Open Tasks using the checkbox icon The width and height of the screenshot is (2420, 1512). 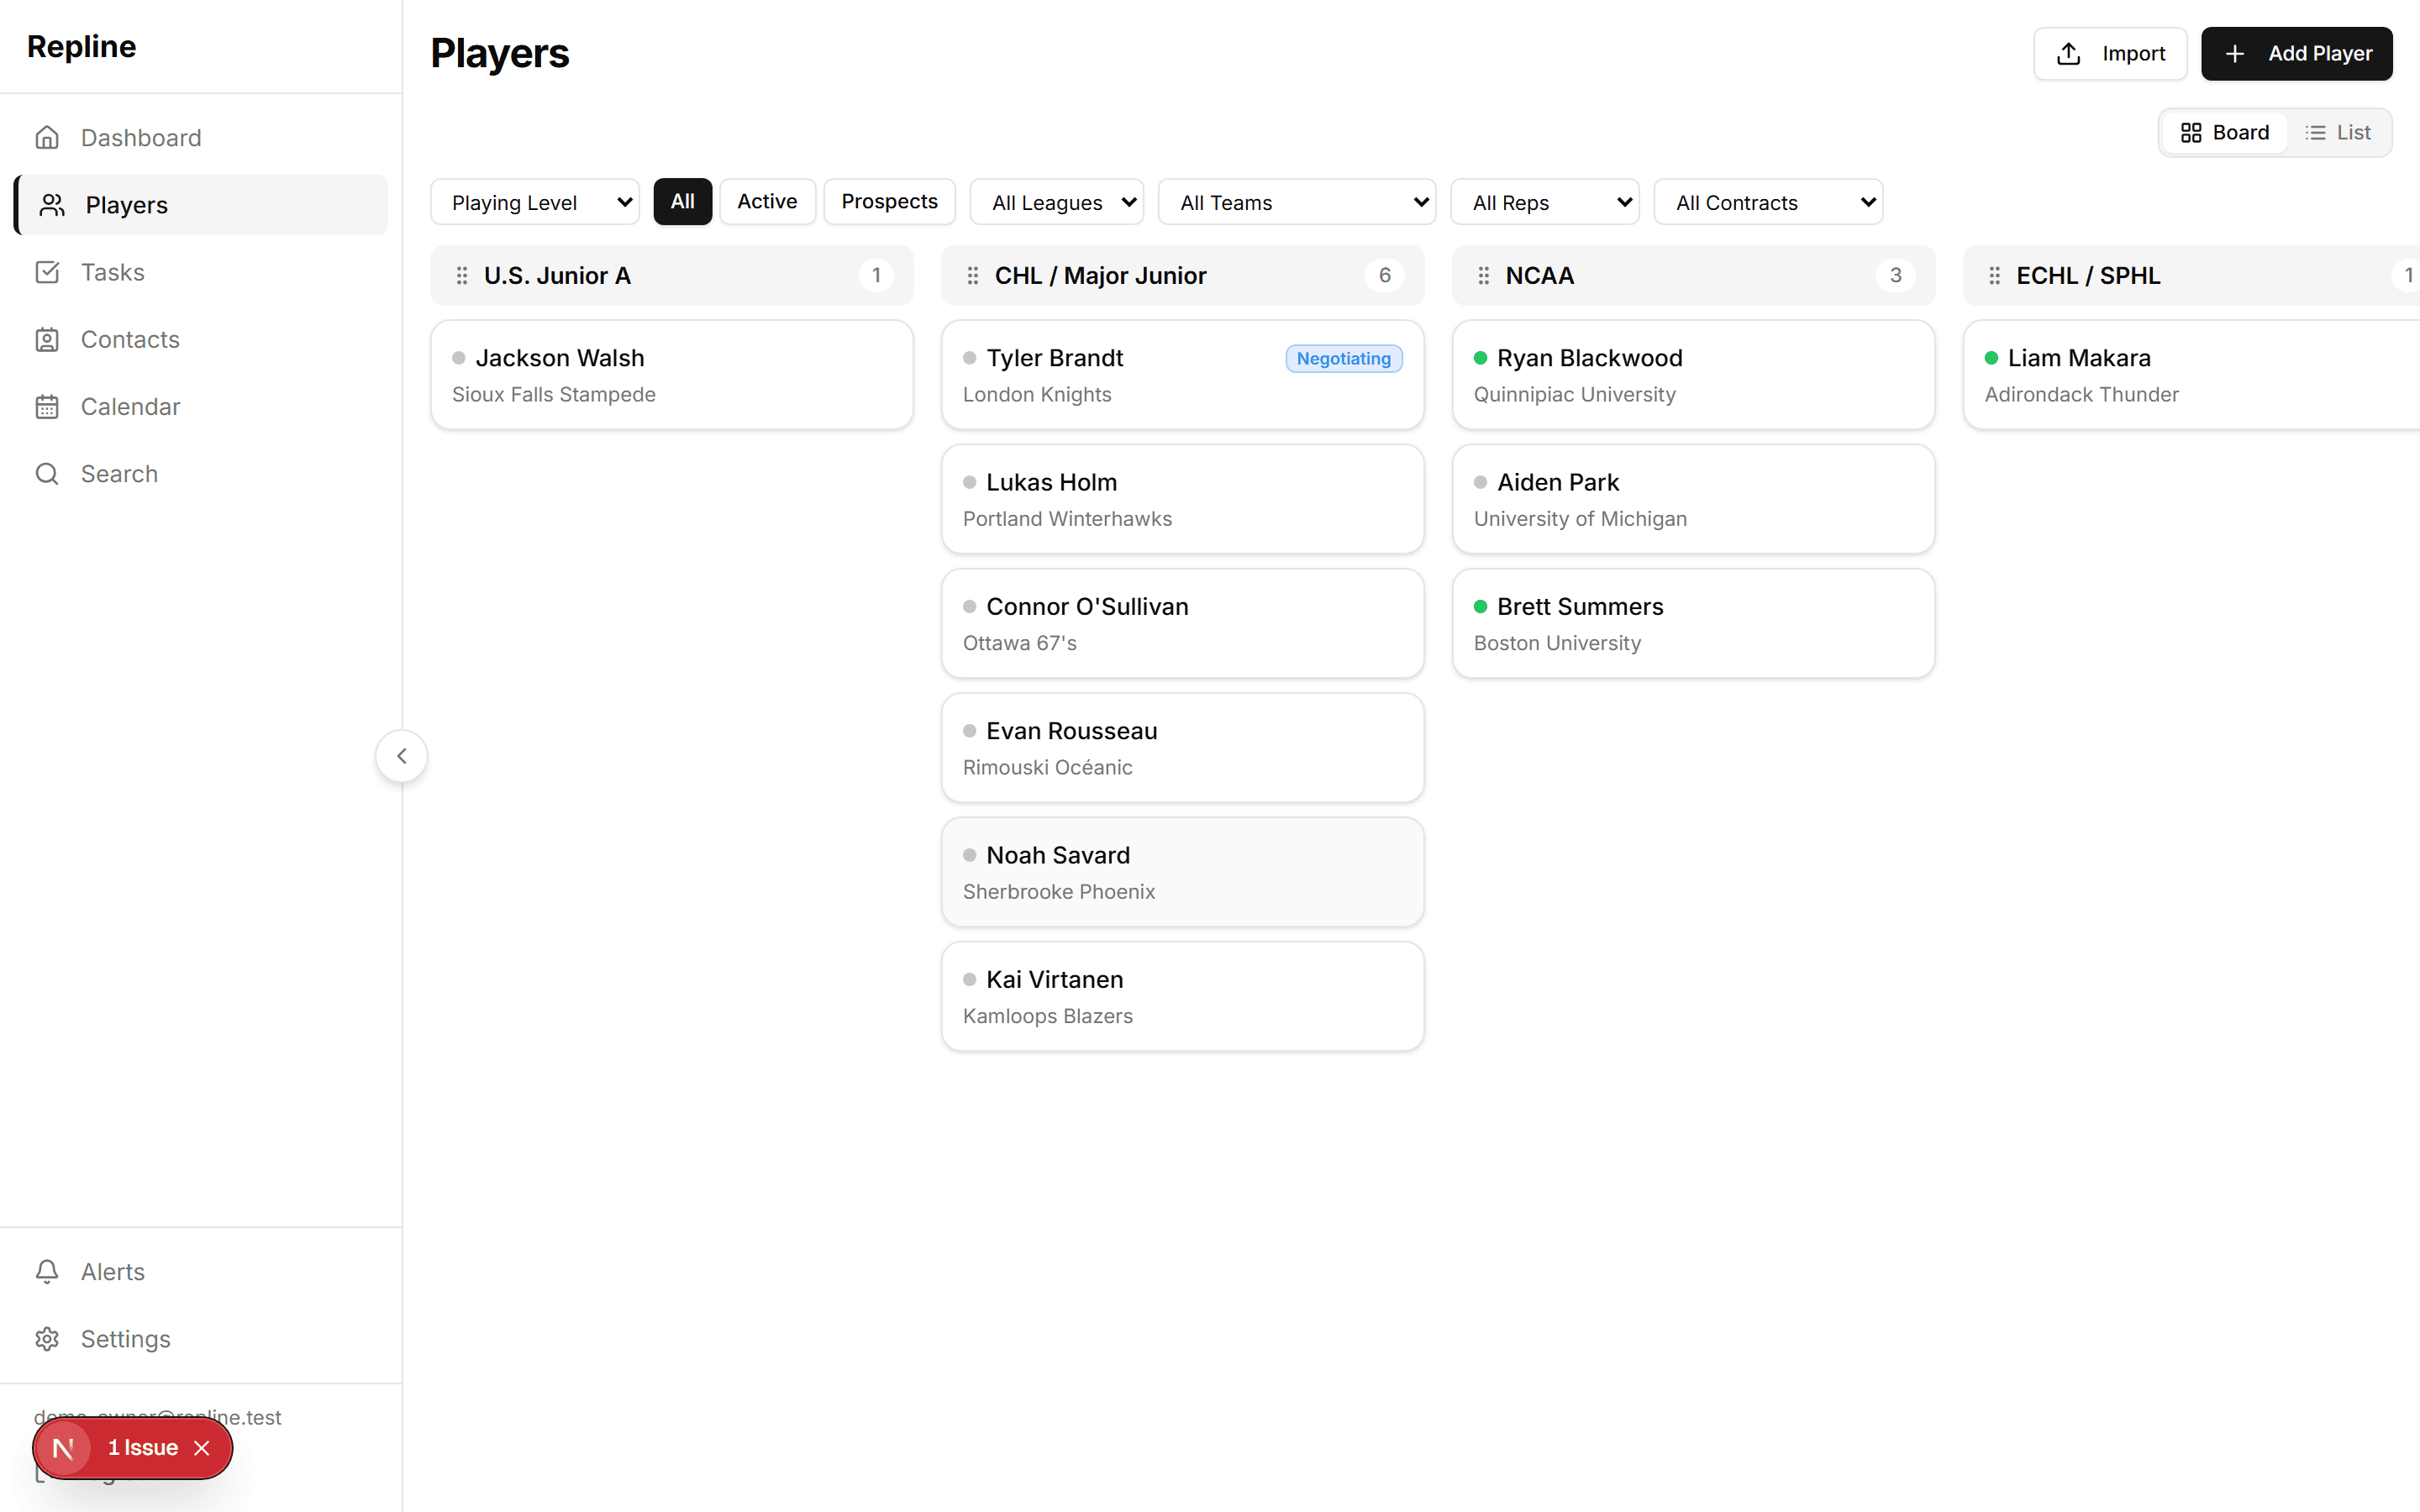(x=48, y=271)
